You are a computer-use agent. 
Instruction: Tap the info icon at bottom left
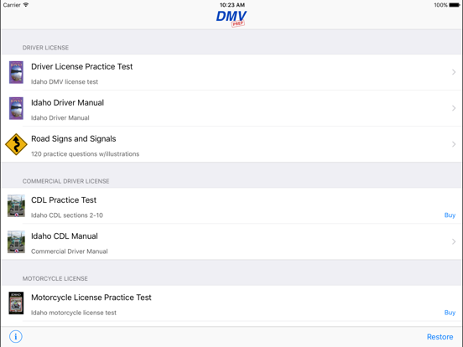[16, 336]
